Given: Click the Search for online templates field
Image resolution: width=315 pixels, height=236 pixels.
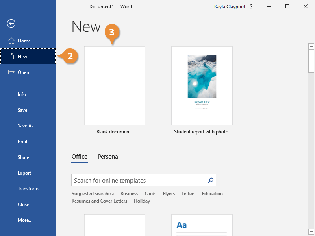Looking at the screenshot, I should pos(139,181).
